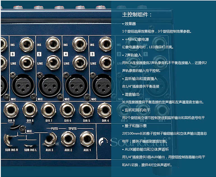Click the DIR 4 output jack
The width and height of the screenshot is (216, 177).
[104, 110]
